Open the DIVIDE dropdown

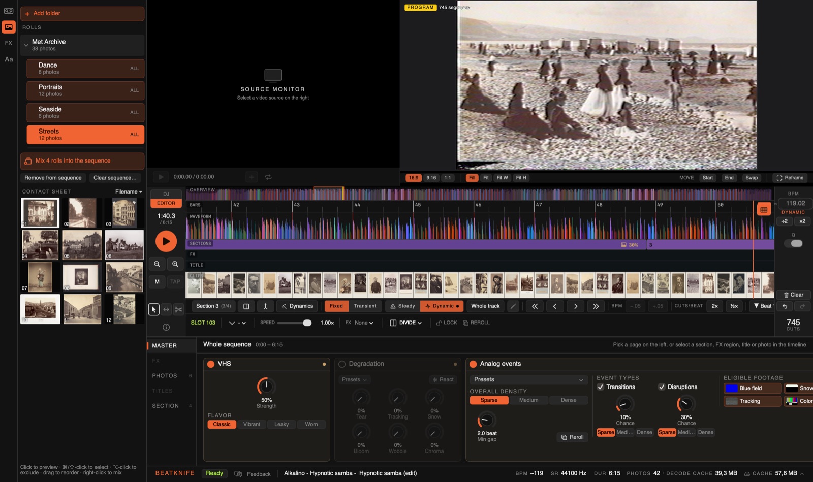point(406,323)
